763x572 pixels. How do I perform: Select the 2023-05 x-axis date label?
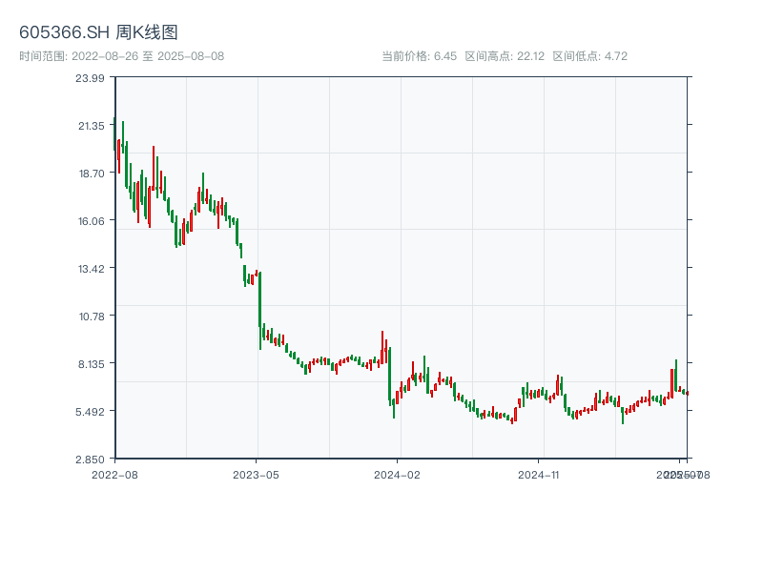point(256,474)
